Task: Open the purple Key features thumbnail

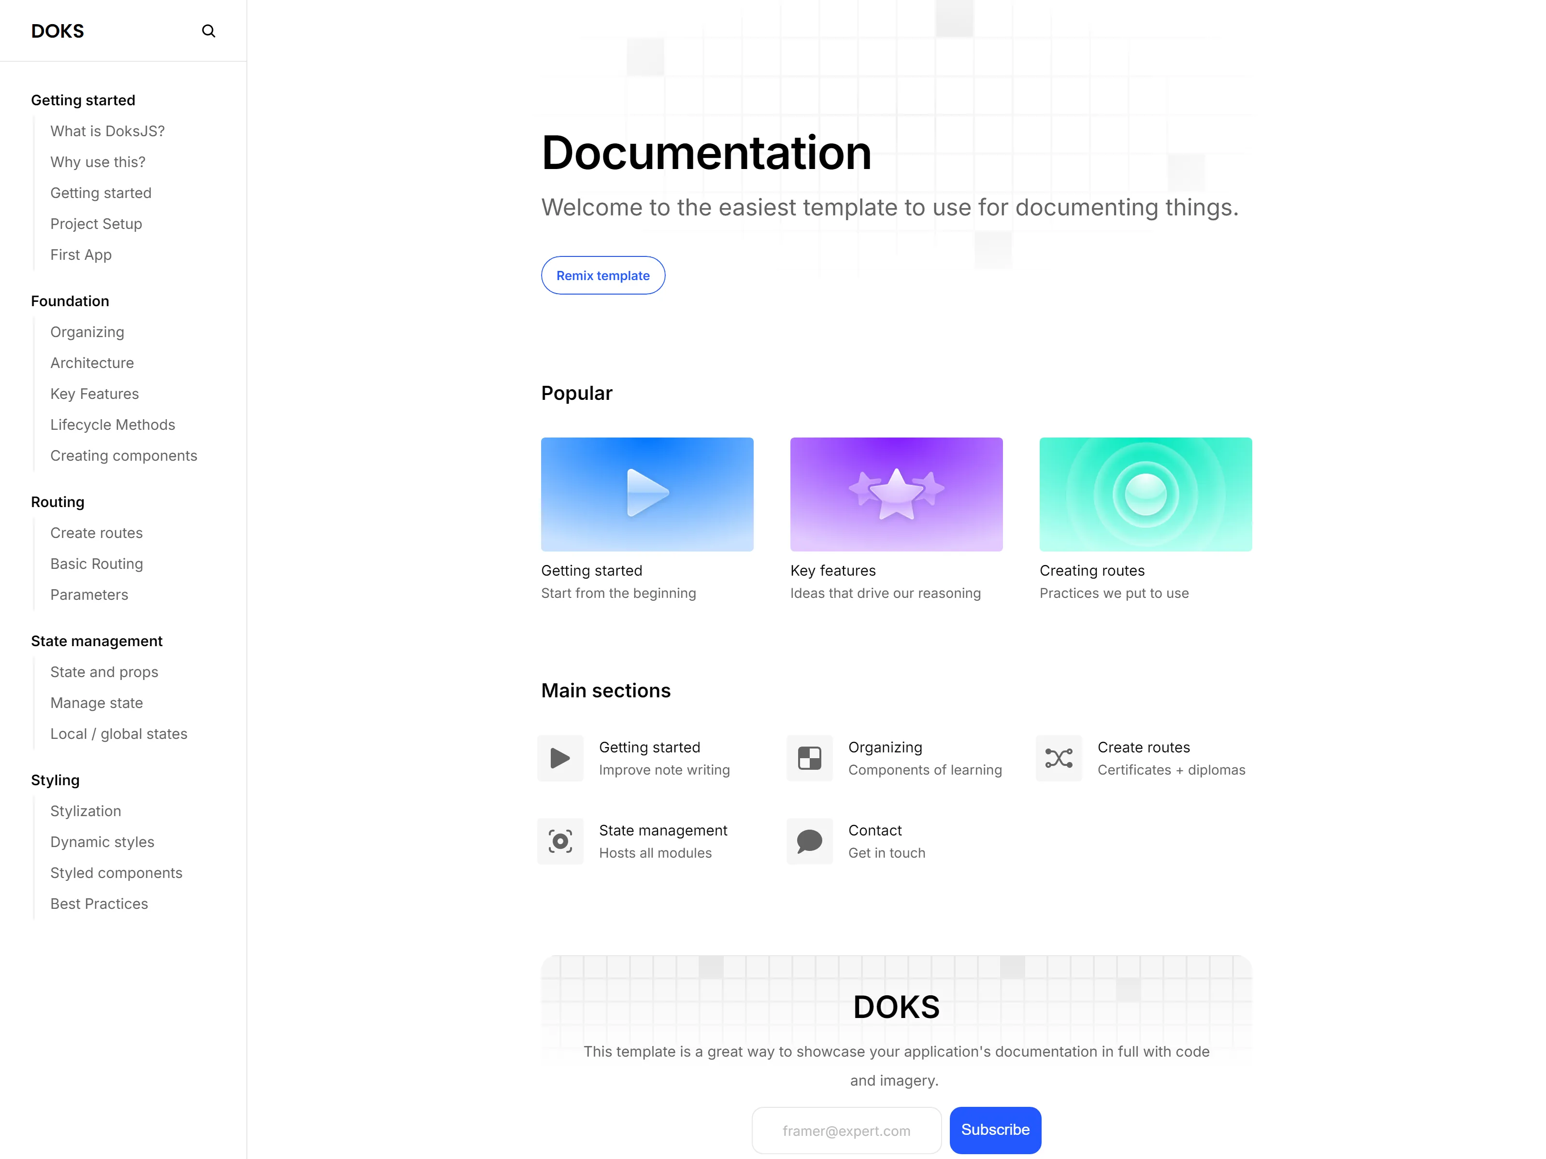Action: pos(896,494)
